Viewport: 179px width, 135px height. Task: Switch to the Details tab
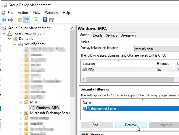tap(98, 35)
